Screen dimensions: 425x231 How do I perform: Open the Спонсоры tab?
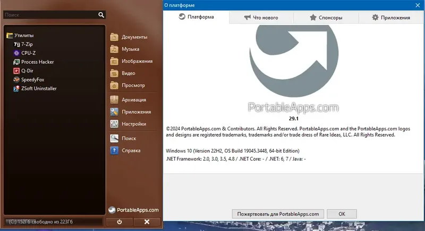(x=326, y=17)
